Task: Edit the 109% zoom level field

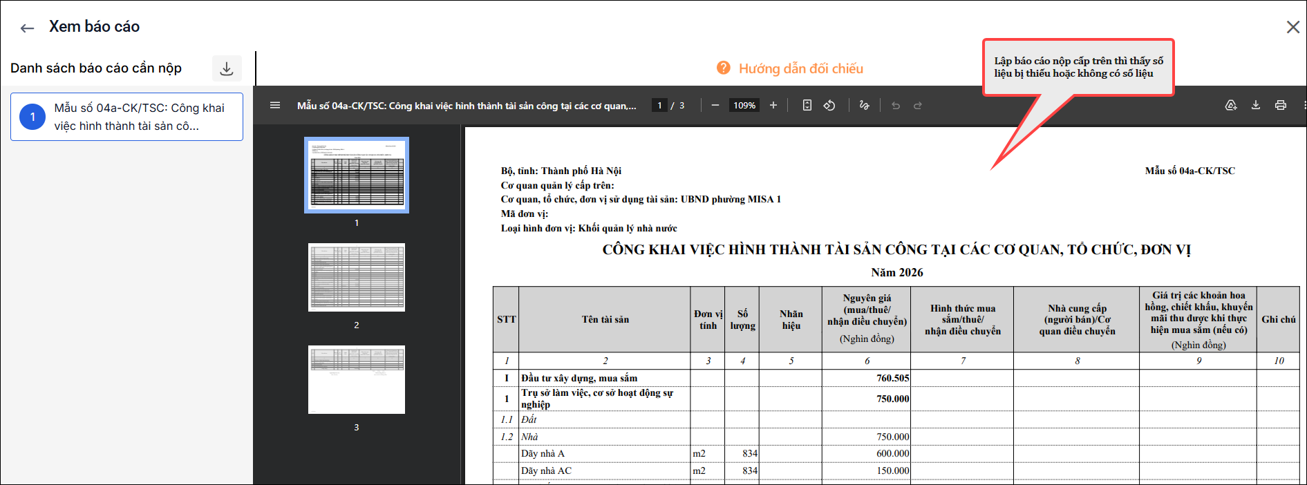Action: 744,105
